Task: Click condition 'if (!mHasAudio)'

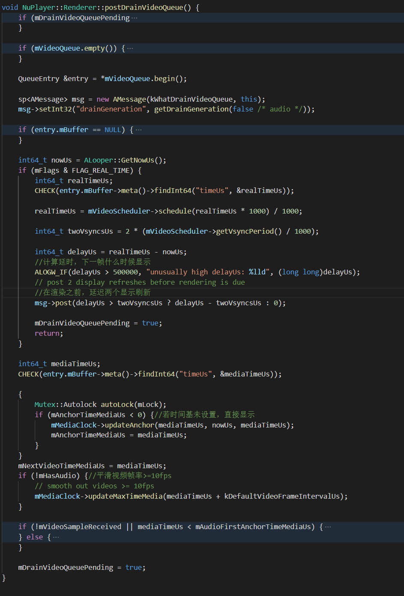Action: 49,476
